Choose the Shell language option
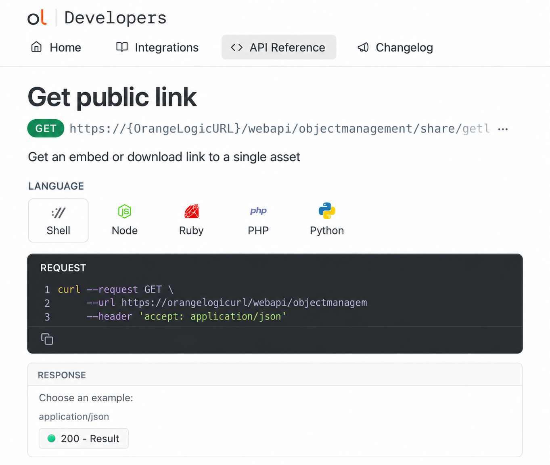This screenshot has width=550, height=465. pos(59,220)
